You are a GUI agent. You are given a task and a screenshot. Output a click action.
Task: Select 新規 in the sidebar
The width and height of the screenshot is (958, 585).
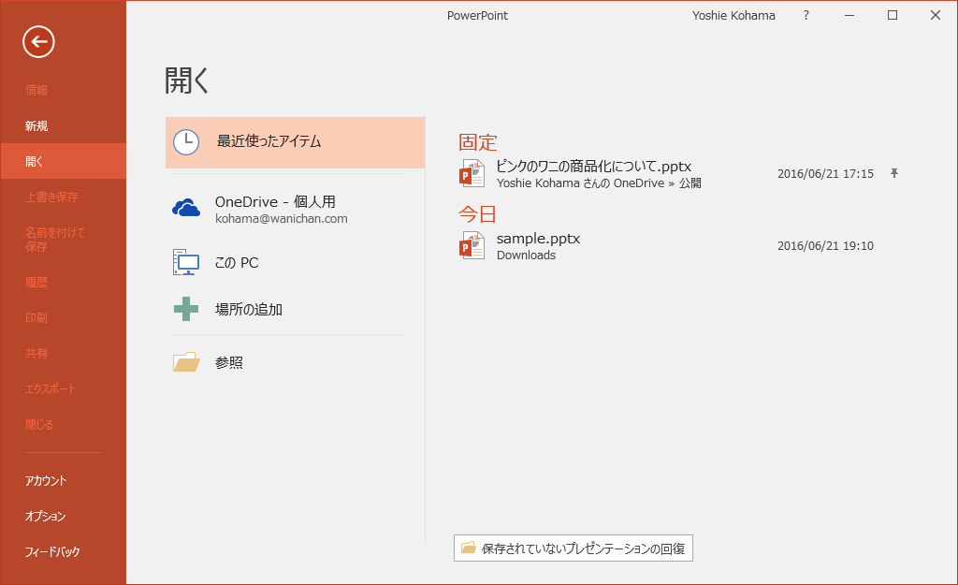(36, 126)
